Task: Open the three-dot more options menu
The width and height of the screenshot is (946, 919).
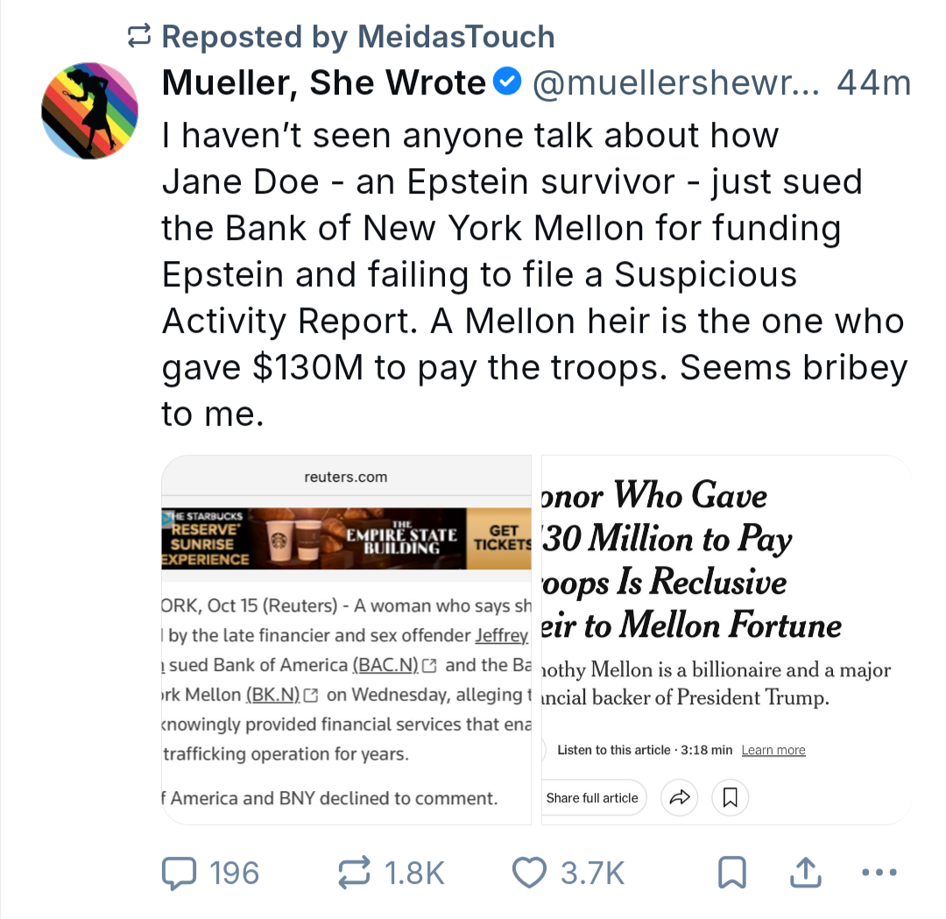Action: [x=879, y=872]
